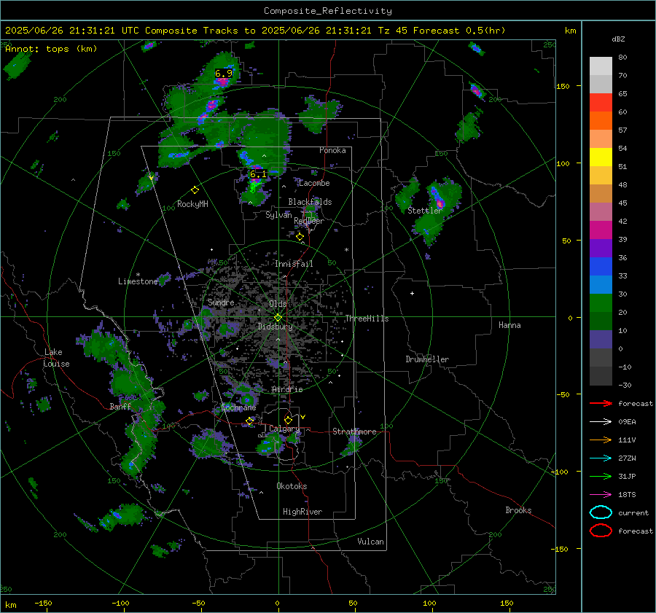The height and width of the screenshot is (613, 656).
Task: Click the Limestone map label
Action: click(138, 281)
